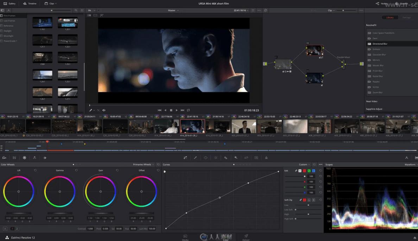Open the Sizing palette icon
The image size is (418, 241).
[x=246, y=158]
